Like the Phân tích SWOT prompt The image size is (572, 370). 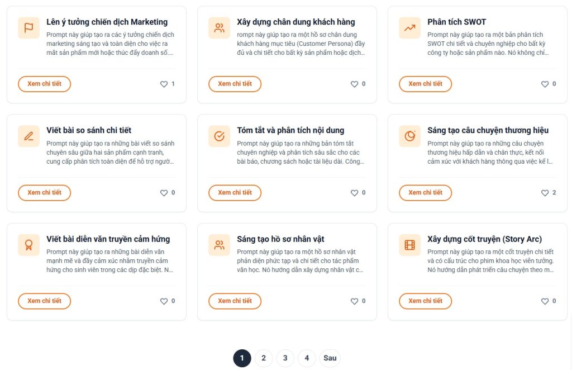tap(545, 84)
